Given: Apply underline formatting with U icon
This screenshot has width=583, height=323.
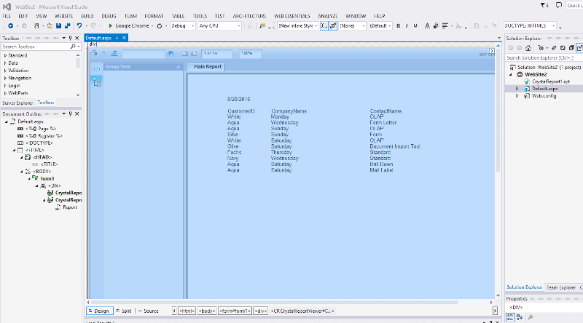Looking at the screenshot, I should tap(415, 25).
